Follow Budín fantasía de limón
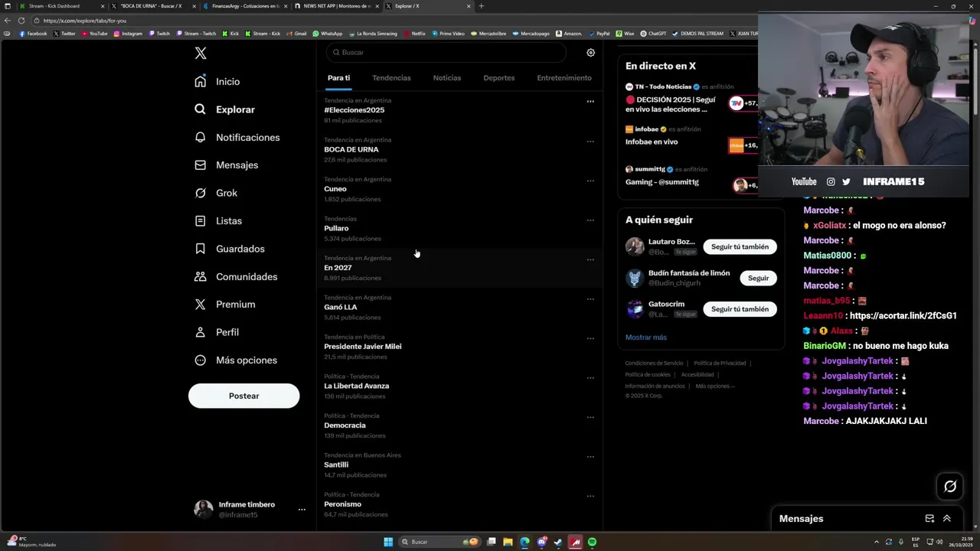 [758, 278]
